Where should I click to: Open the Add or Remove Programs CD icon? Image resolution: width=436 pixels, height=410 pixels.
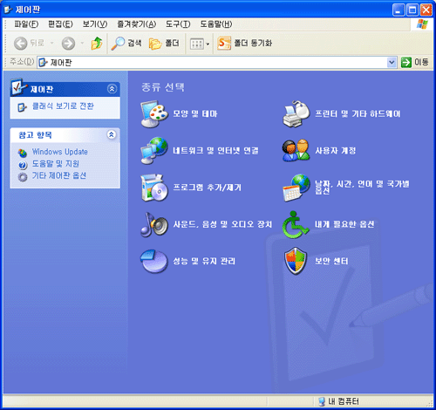pos(154,188)
